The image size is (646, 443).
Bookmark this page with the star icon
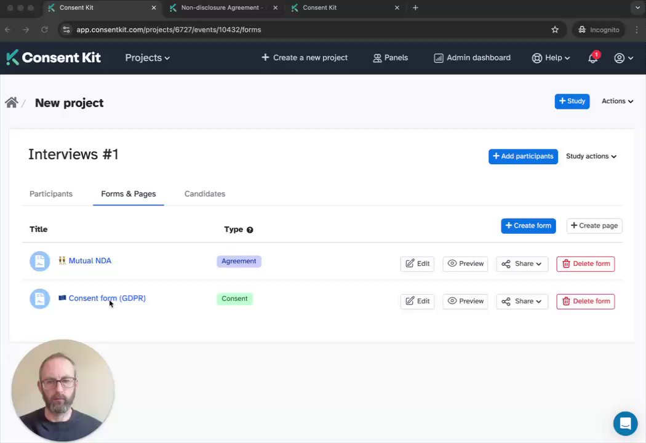click(x=555, y=30)
